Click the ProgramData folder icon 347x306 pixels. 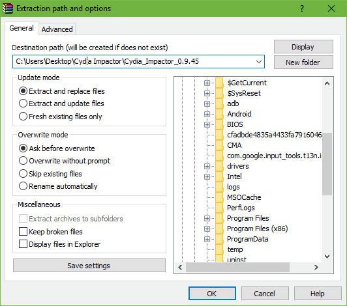click(219, 239)
